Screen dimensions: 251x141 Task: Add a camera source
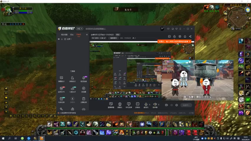click(120, 105)
